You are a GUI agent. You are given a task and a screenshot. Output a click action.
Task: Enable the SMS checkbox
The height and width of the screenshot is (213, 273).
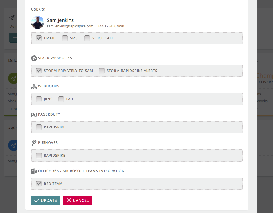[65, 38]
